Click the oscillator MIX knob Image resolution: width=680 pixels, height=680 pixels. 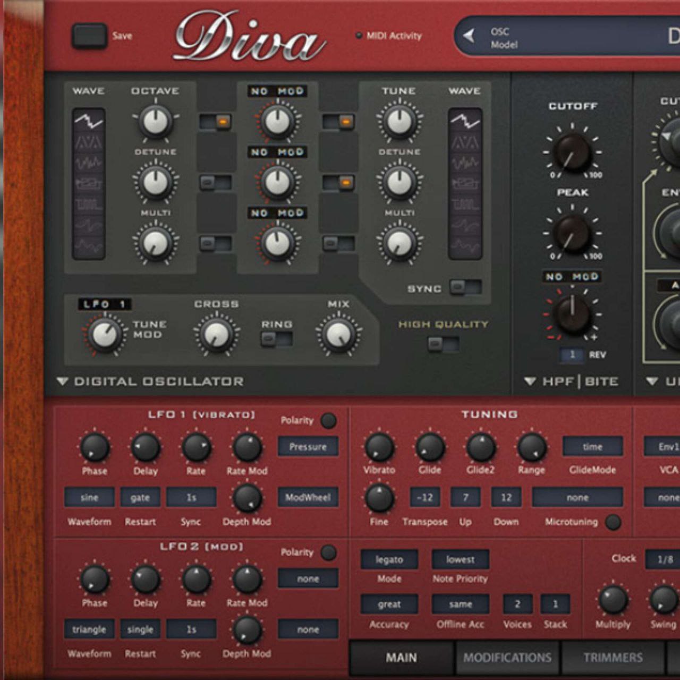pyautogui.click(x=338, y=335)
